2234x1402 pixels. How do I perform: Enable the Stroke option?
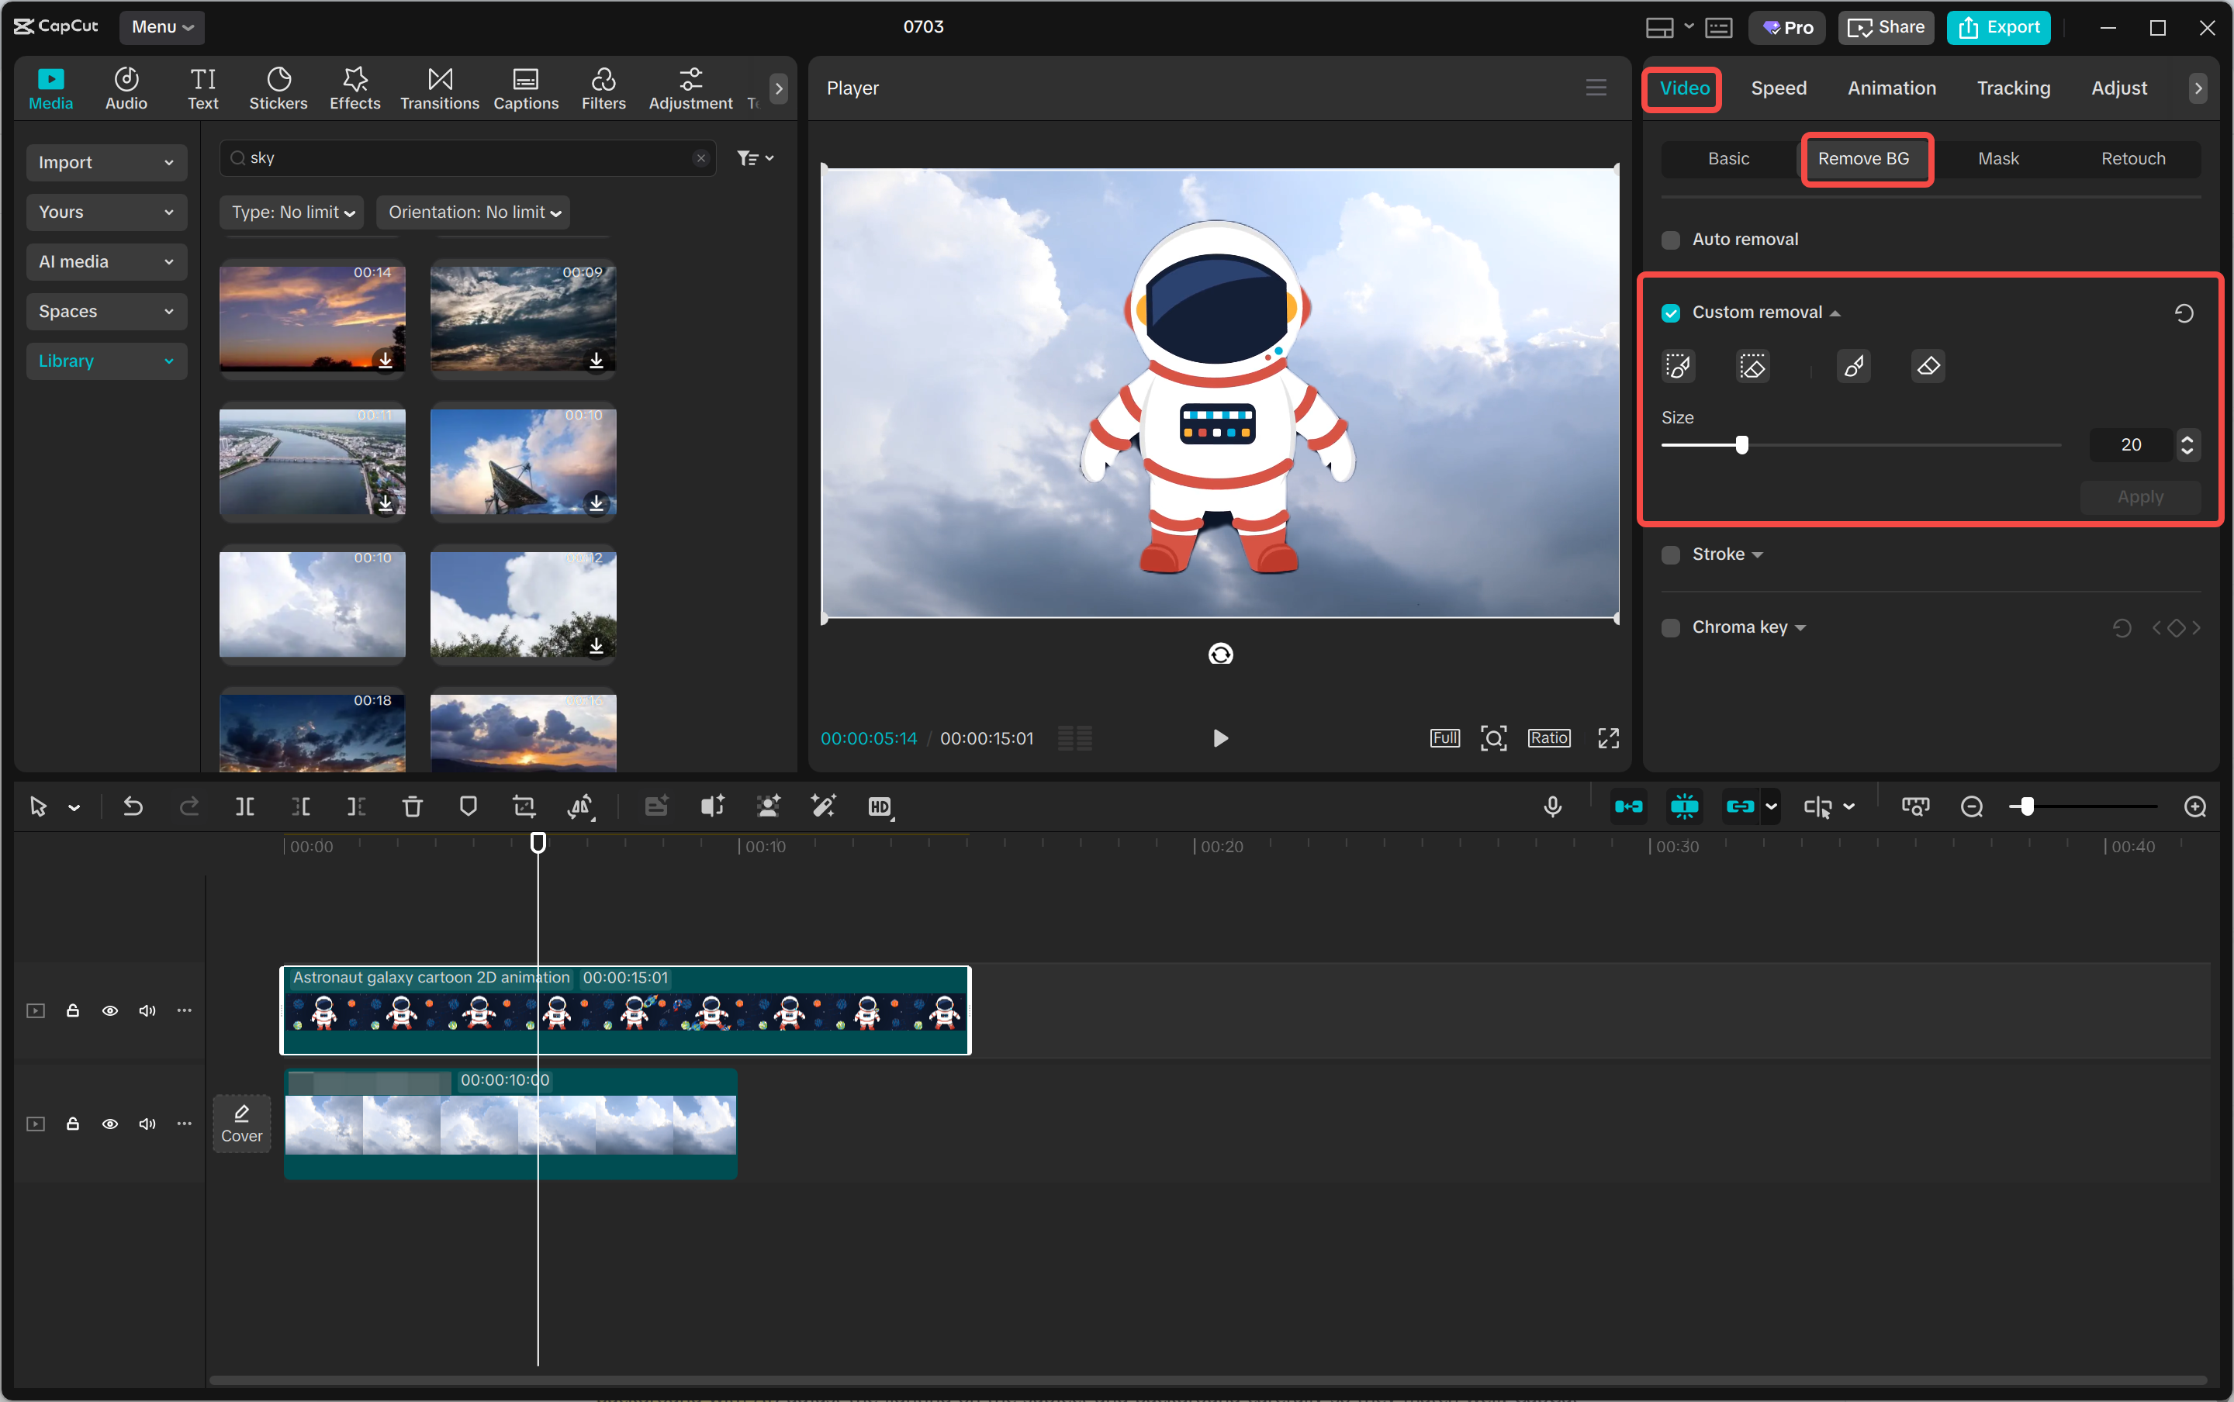1671,554
